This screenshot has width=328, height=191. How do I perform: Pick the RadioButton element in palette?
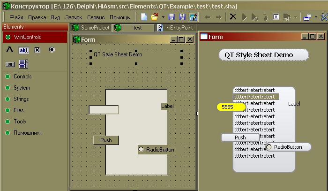tap(52, 50)
